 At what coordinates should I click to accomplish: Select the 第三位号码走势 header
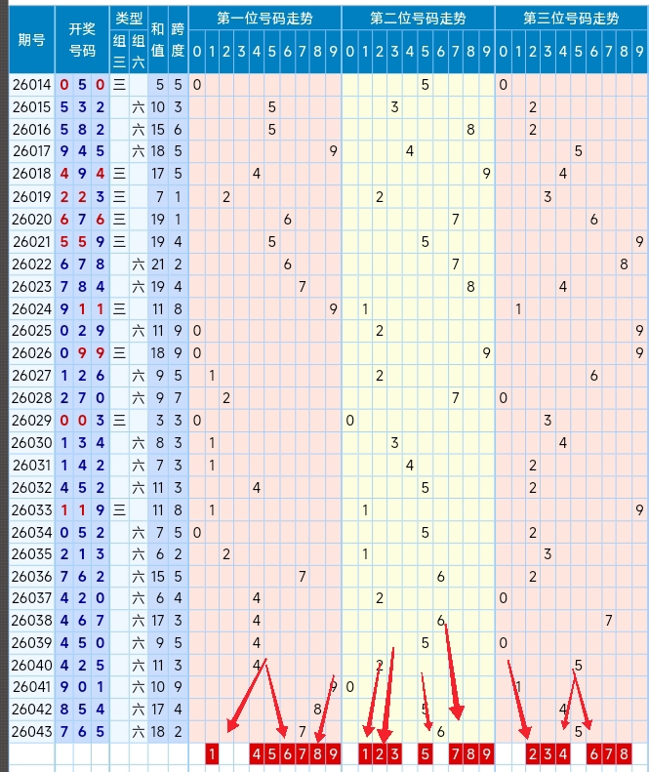coord(571,19)
